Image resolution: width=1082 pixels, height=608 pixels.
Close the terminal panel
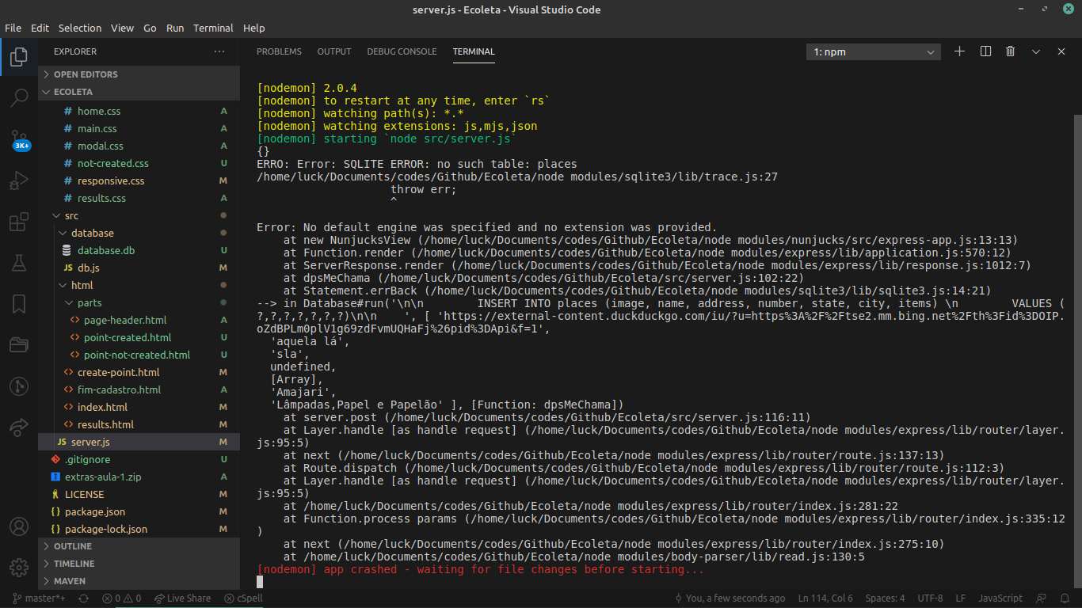(x=1061, y=51)
